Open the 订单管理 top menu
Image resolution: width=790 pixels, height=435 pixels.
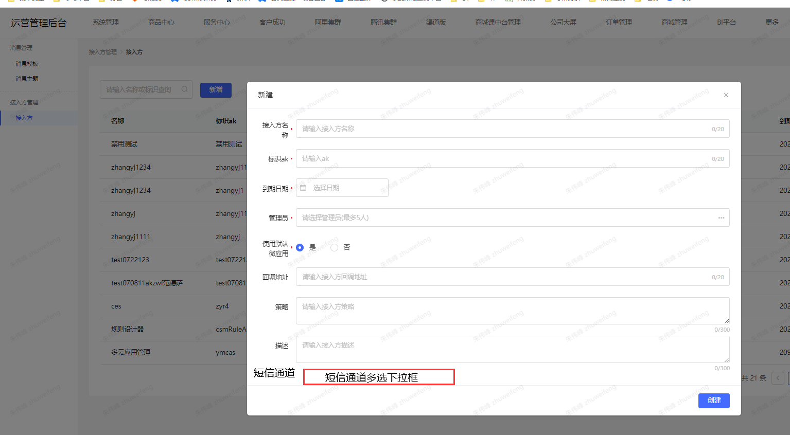coord(619,22)
